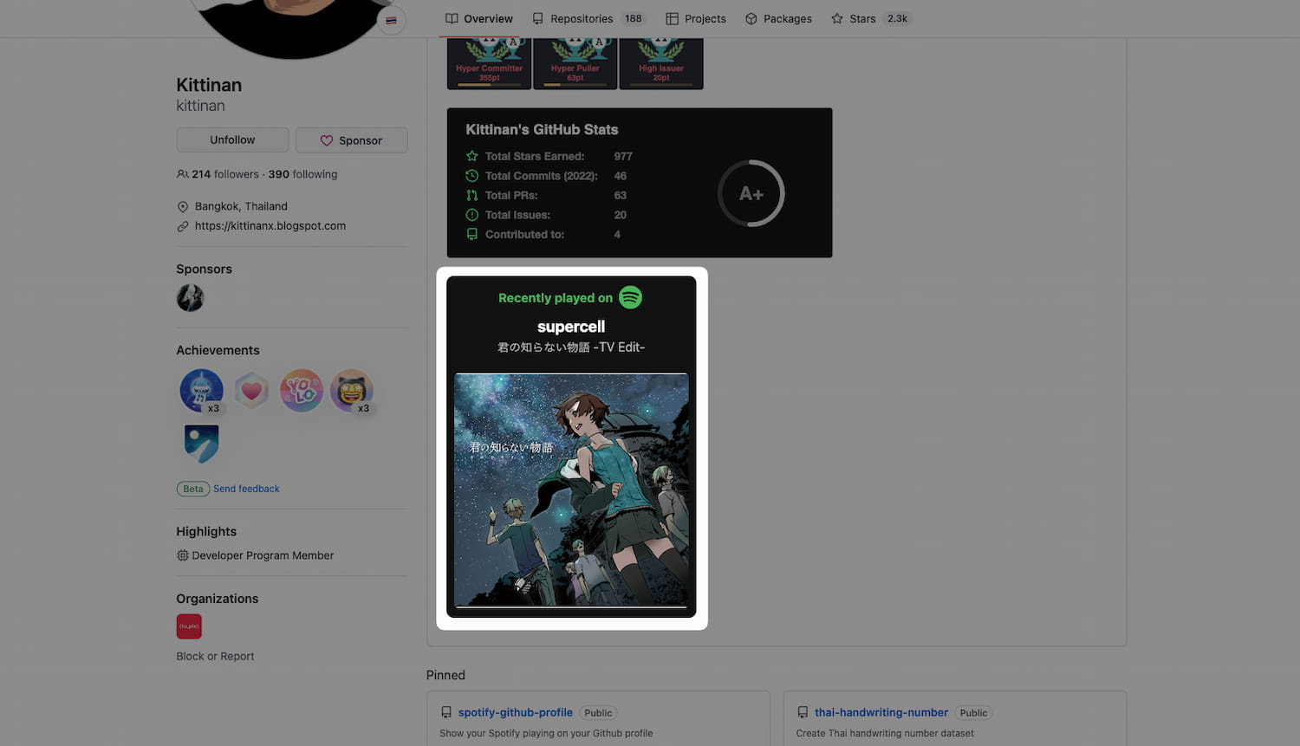The width and height of the screenshot is (1300, 746).
Task: Click Send feedback for achievements
Action: (x=246, y=489)
